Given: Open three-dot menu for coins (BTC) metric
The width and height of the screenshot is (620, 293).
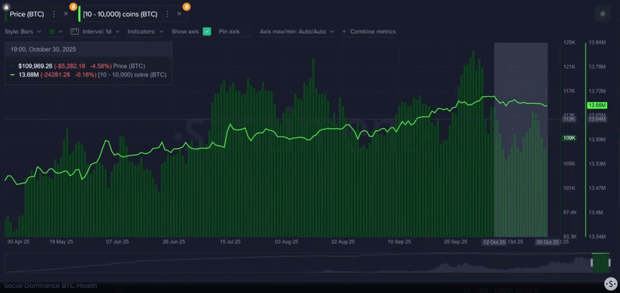Looking at the screenshot, I should coord(168,14).
